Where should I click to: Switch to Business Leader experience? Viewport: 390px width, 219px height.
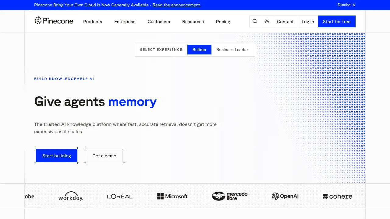click(232, 50)
